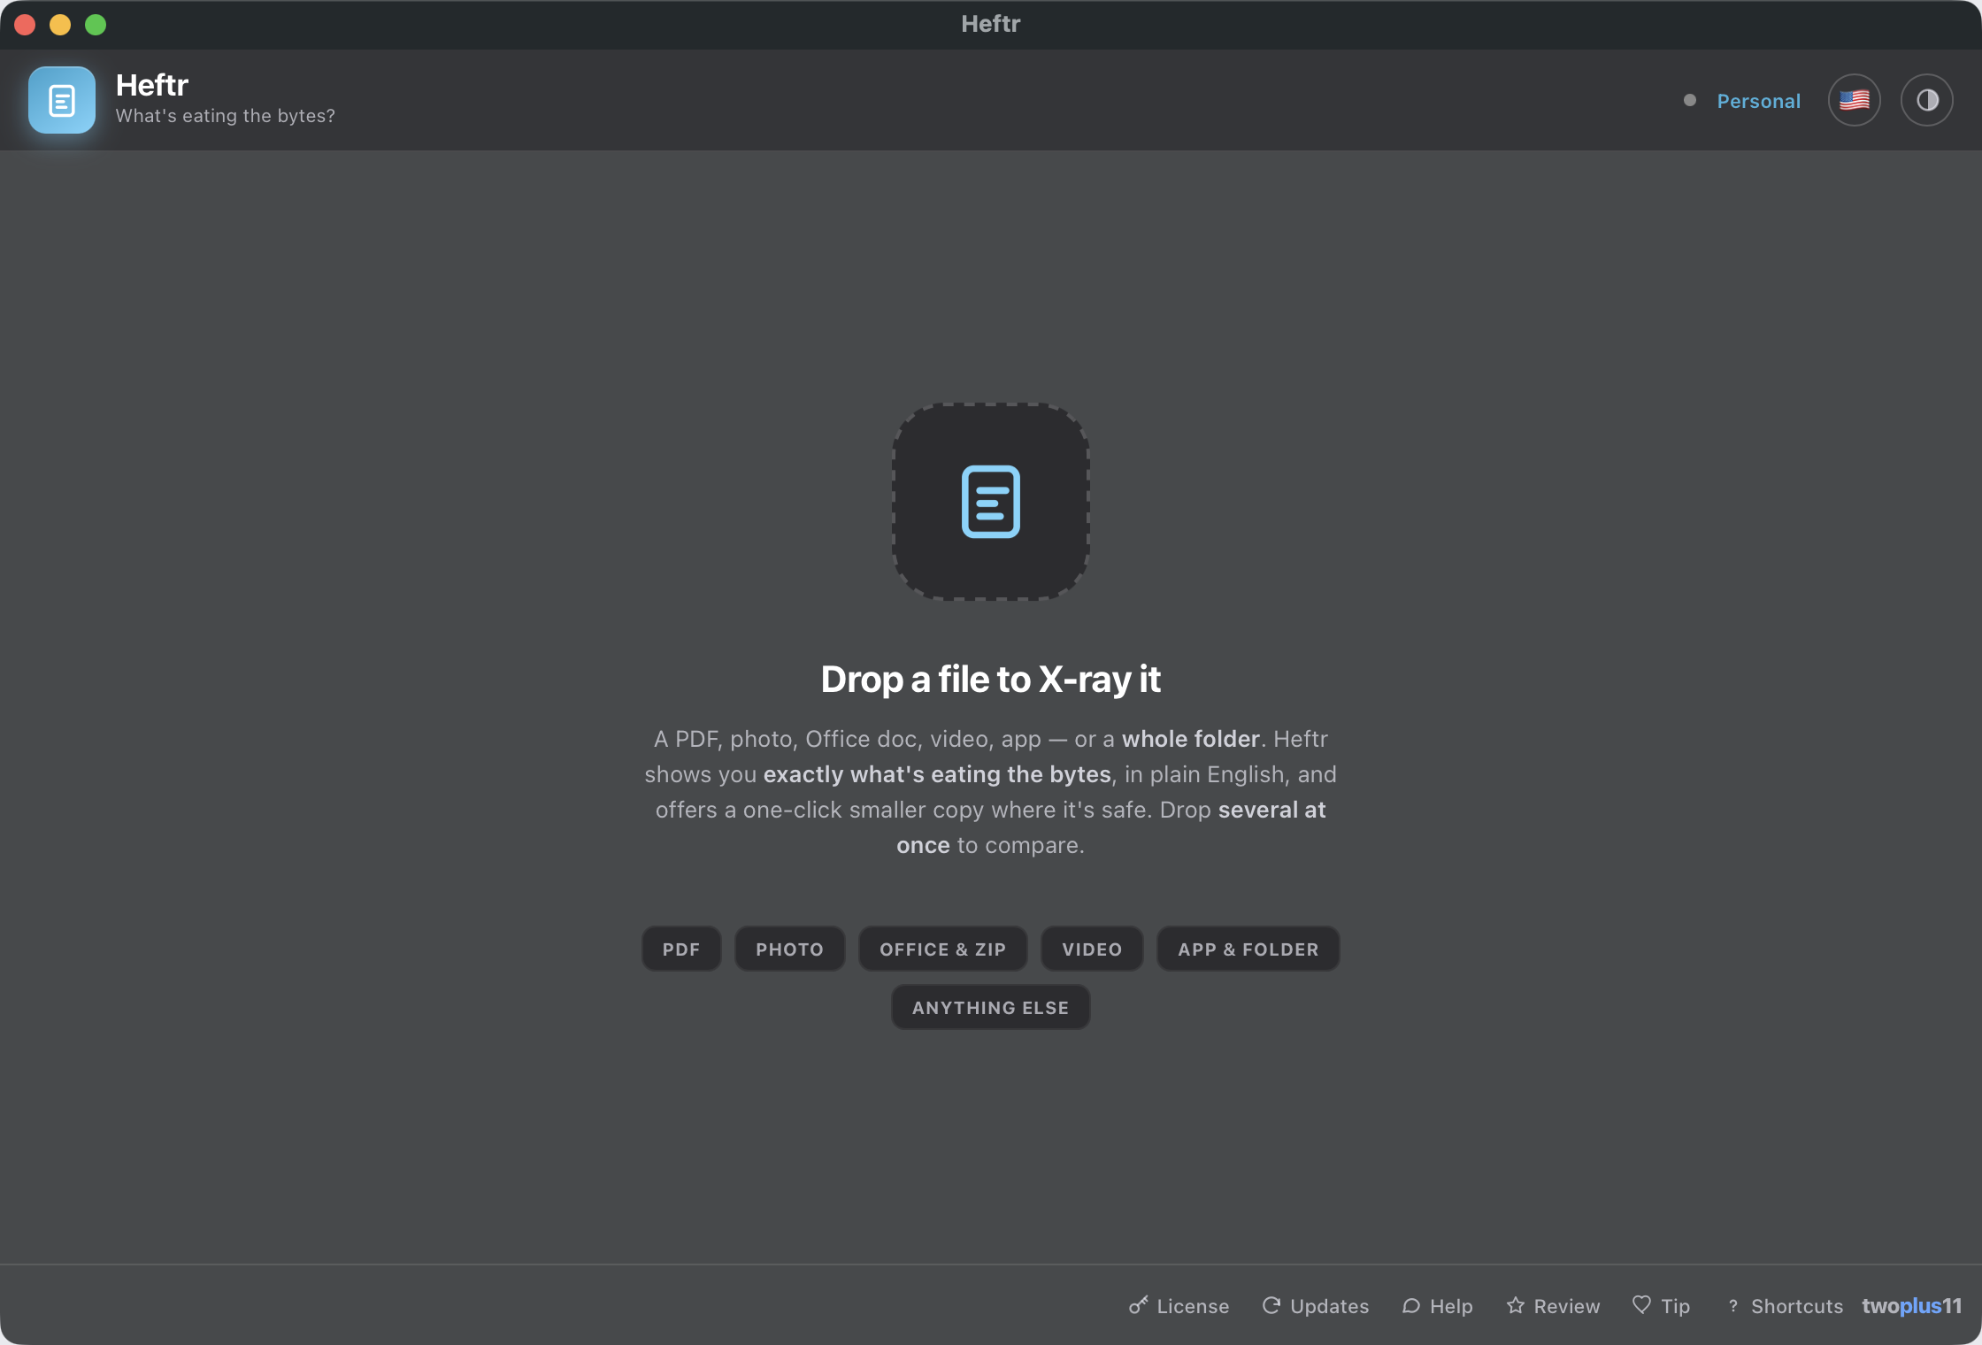Open the Review link in footer

[x=1553, y=1306]
